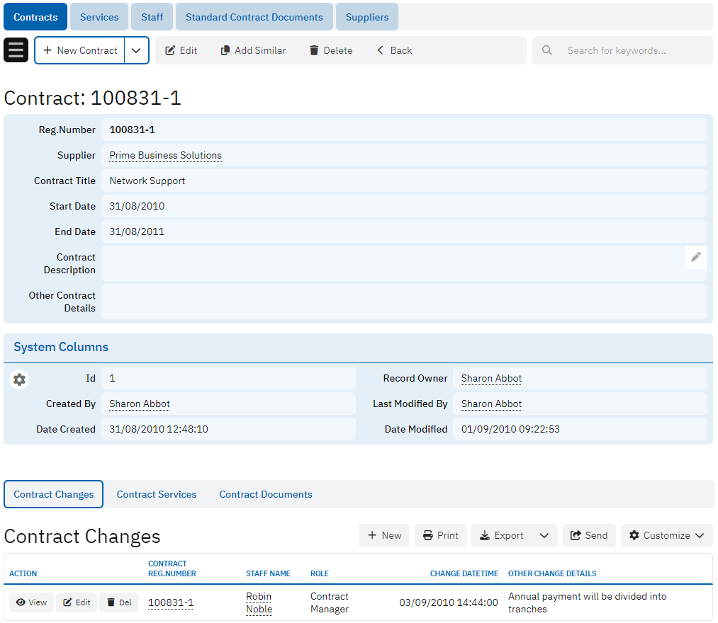Open the Export dropdown arrow

point(544,535)
